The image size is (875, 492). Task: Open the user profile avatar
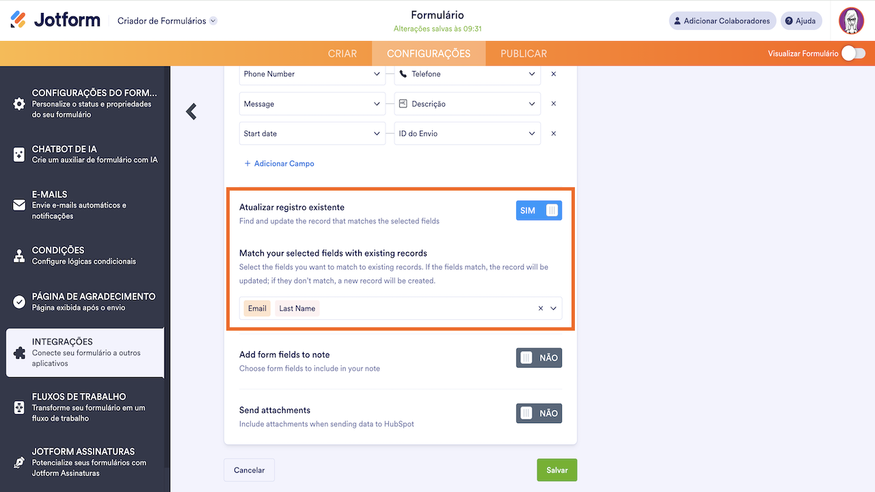pyautogui.click(x=851, y=20)
